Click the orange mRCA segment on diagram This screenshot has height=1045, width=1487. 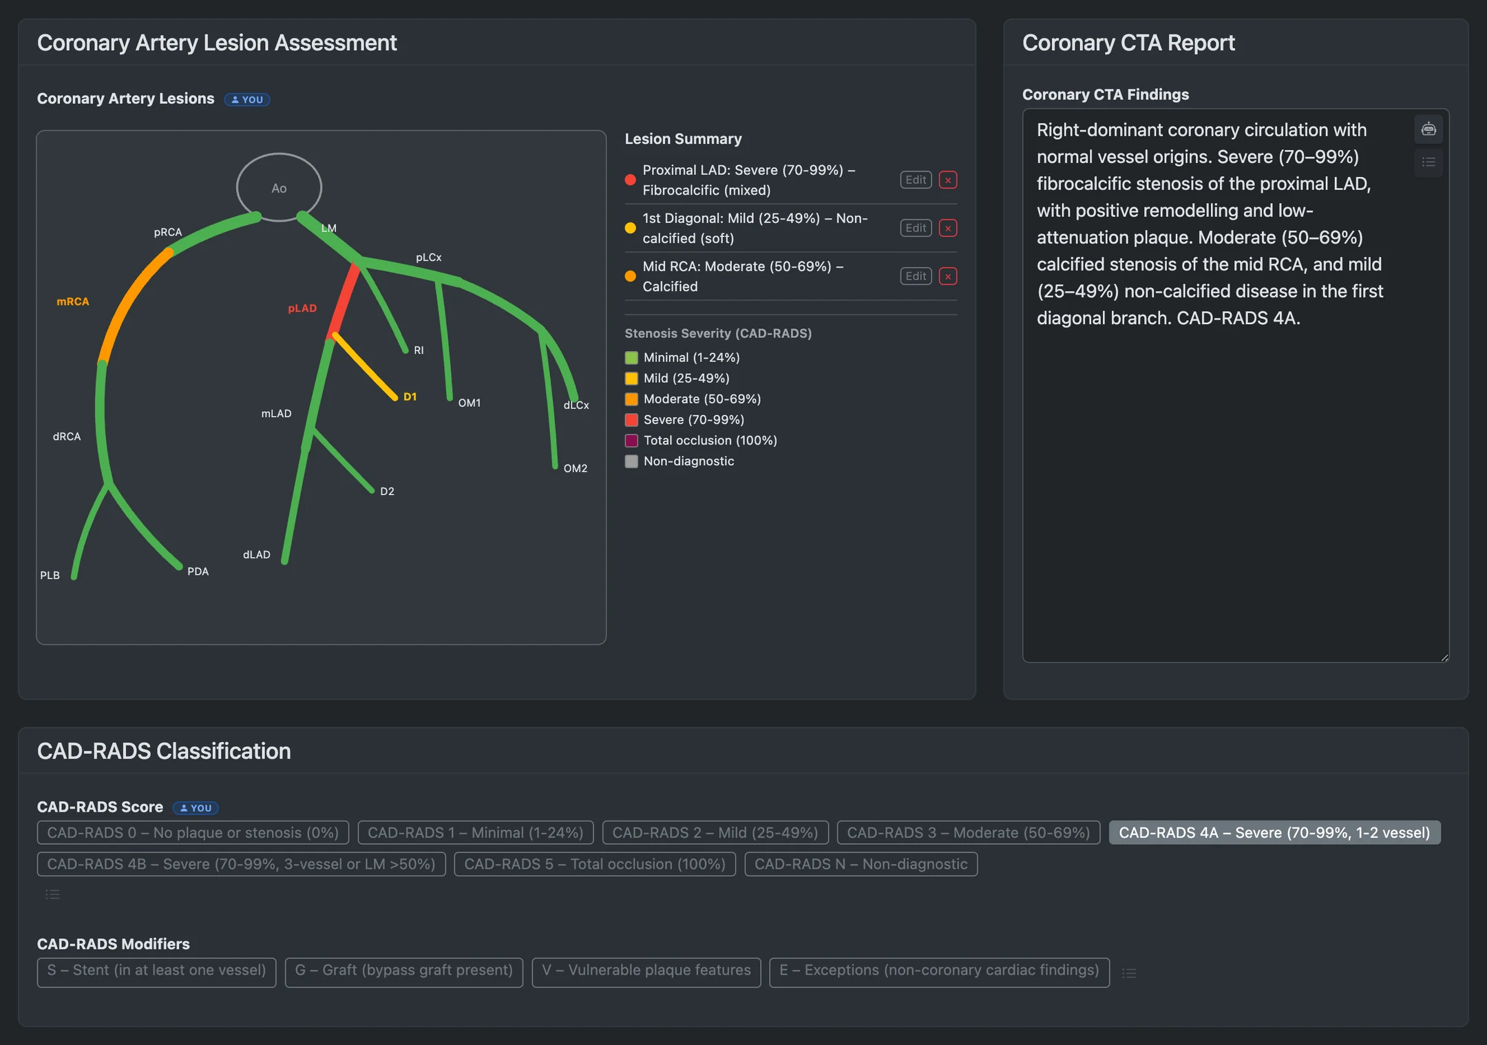click(x=129, y=303)
